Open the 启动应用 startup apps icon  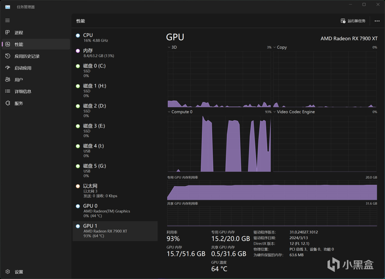(8, 68)
